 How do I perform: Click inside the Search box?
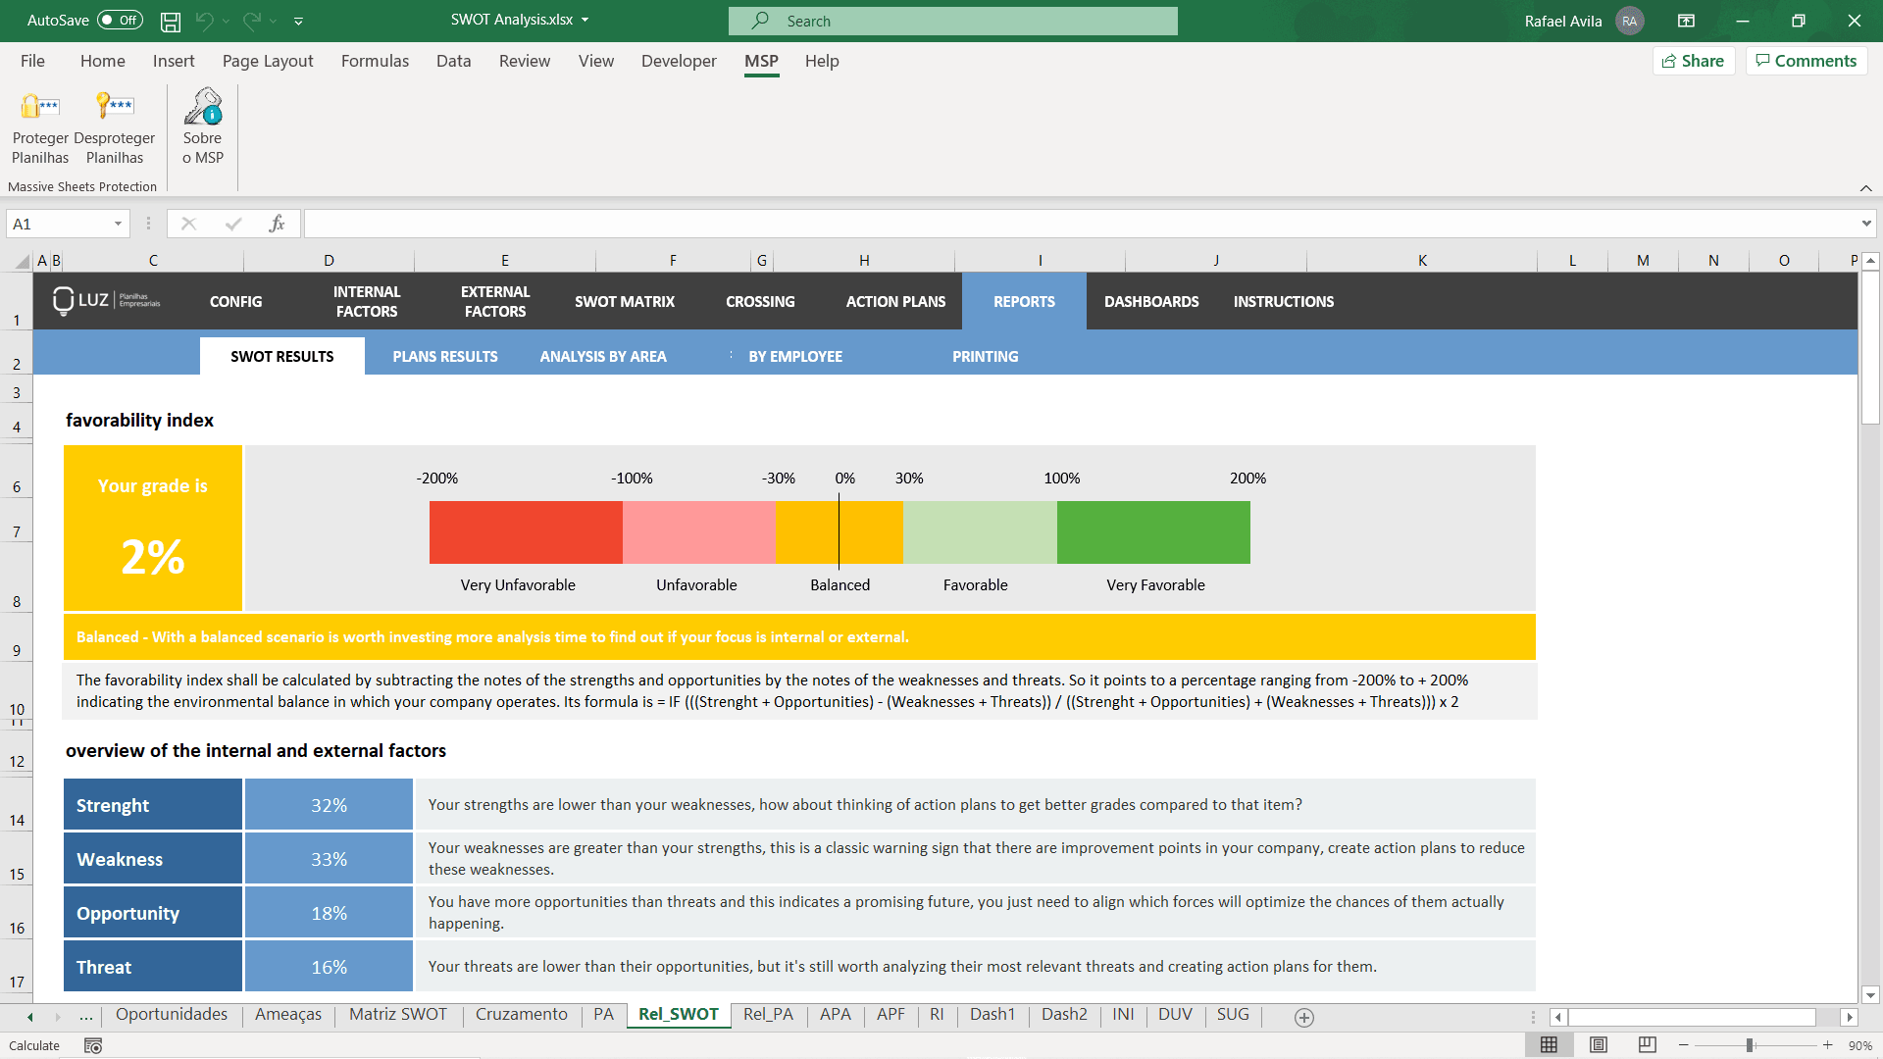[952, 21]
